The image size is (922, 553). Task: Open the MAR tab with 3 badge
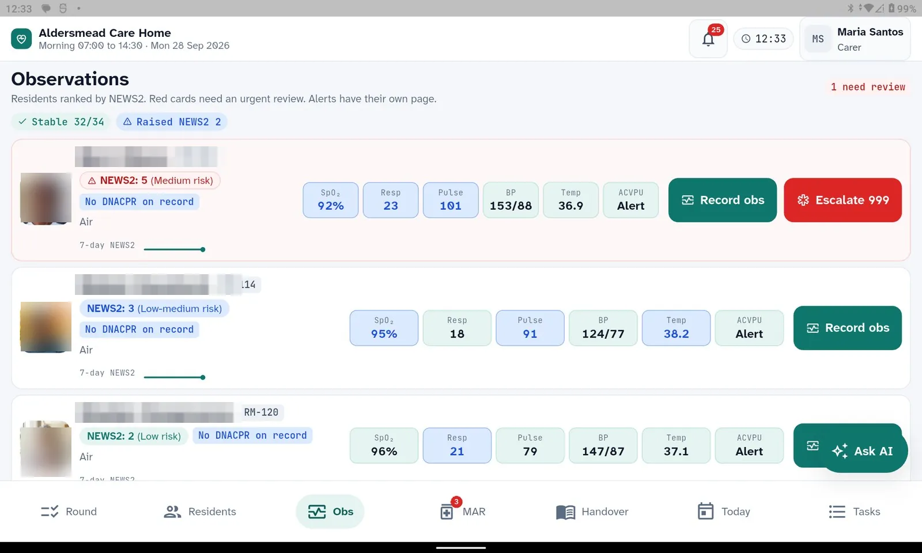coord(462,512)
